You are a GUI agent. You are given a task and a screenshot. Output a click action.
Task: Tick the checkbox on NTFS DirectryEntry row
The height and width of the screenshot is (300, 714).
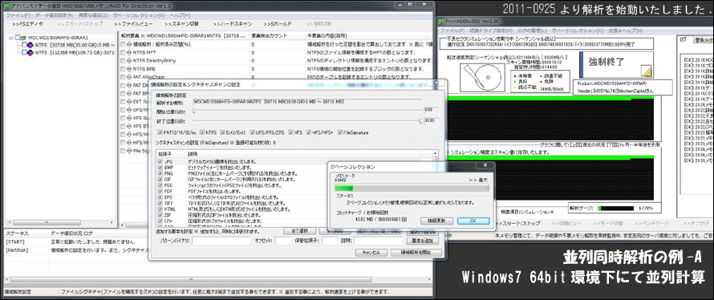(123, 60)
